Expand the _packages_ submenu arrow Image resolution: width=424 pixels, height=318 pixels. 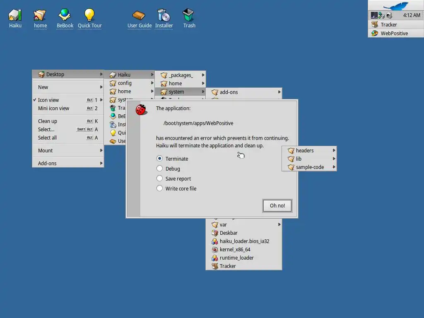pyautogui.click(x=203, y=75)
